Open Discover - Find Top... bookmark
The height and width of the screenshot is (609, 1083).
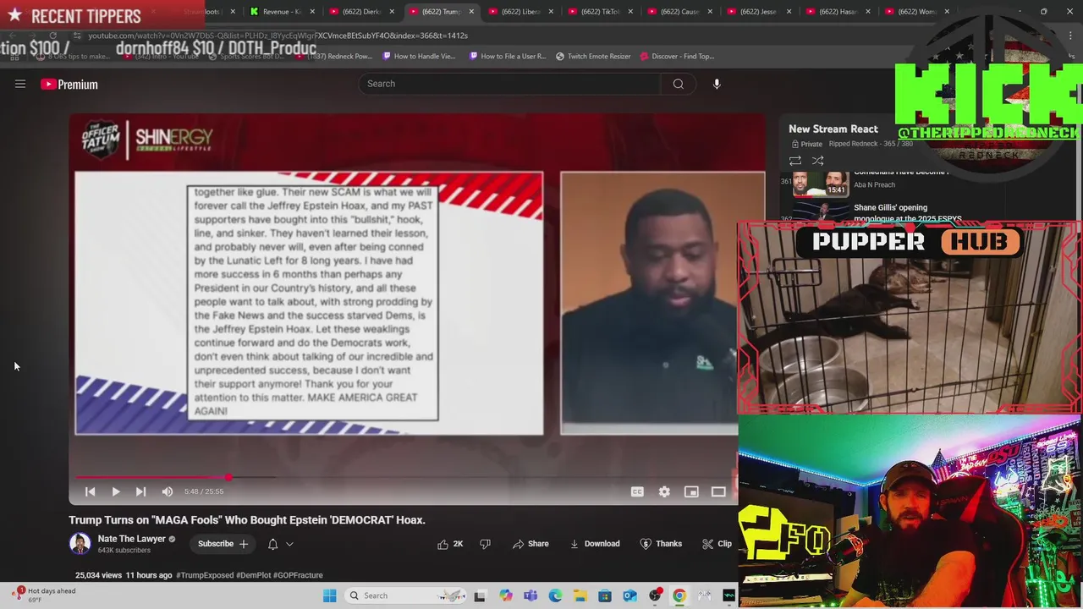pos(677,56)
